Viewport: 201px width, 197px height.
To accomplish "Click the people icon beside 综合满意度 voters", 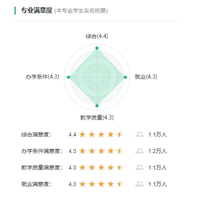I will point(140,134).
